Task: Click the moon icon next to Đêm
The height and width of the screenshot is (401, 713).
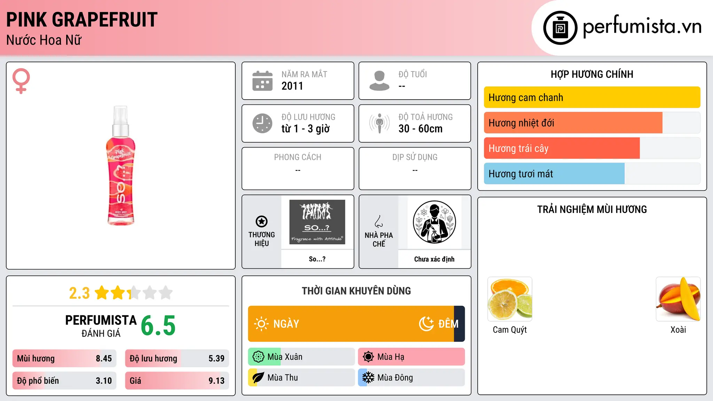Action: tap(426, 324)
